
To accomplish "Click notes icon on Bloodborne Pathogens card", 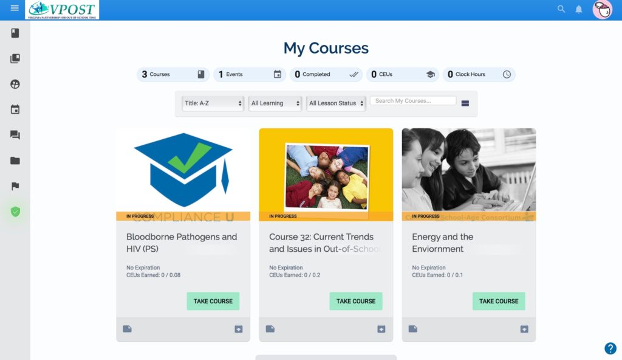I will point(127,328).
